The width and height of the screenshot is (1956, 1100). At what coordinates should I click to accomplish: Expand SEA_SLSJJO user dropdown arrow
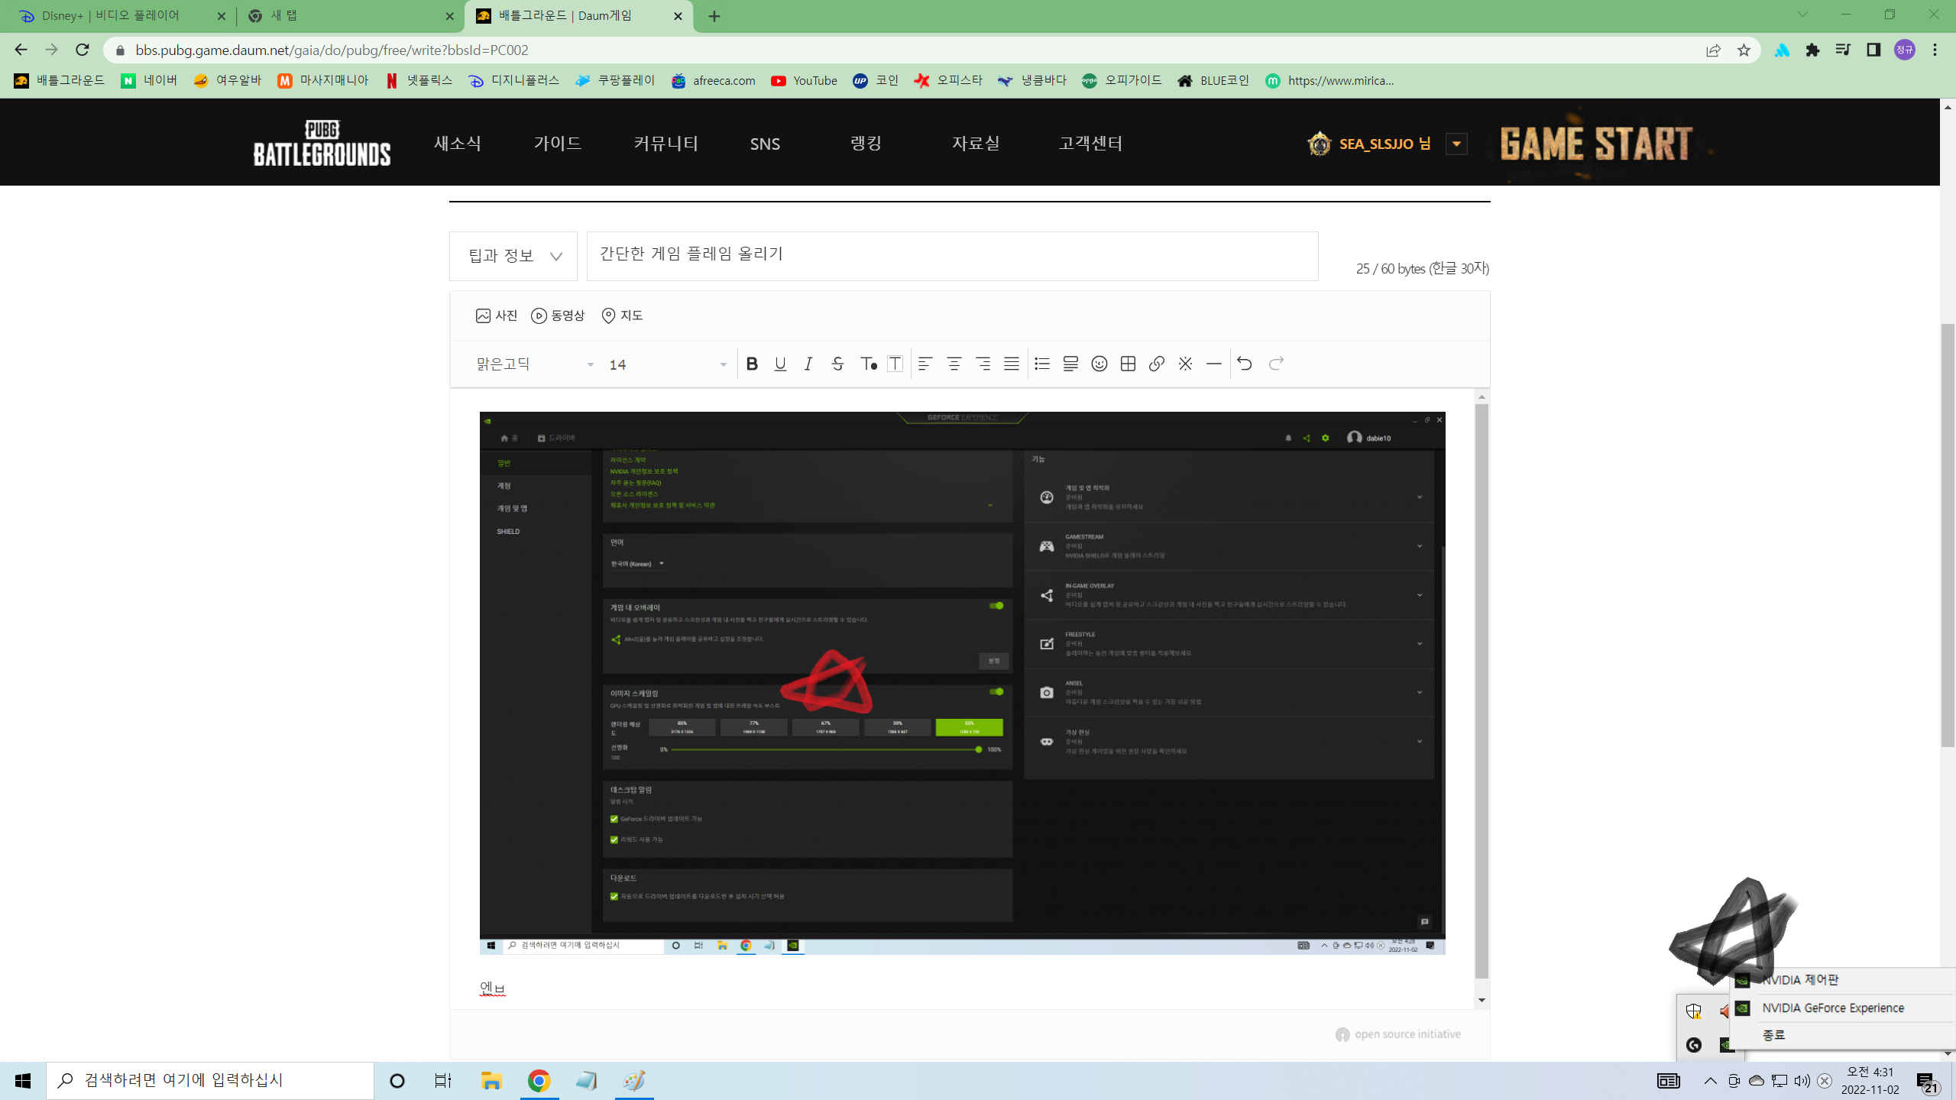(x=1456, y=144)
